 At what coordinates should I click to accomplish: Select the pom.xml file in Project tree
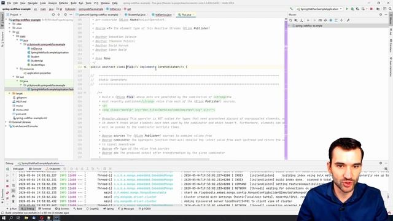point(20,114)
